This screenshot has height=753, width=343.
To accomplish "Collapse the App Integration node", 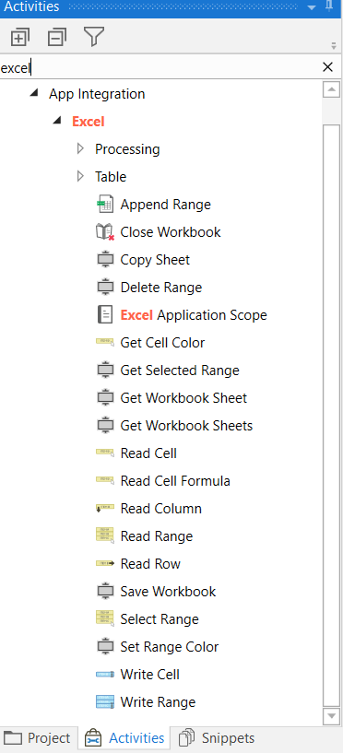I will pyautogui.click(x=33, y=93).
